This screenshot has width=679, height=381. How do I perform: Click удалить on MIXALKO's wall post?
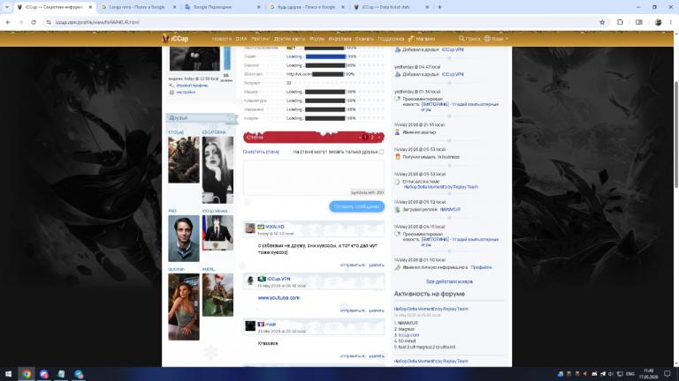click(x=377, y=265)
